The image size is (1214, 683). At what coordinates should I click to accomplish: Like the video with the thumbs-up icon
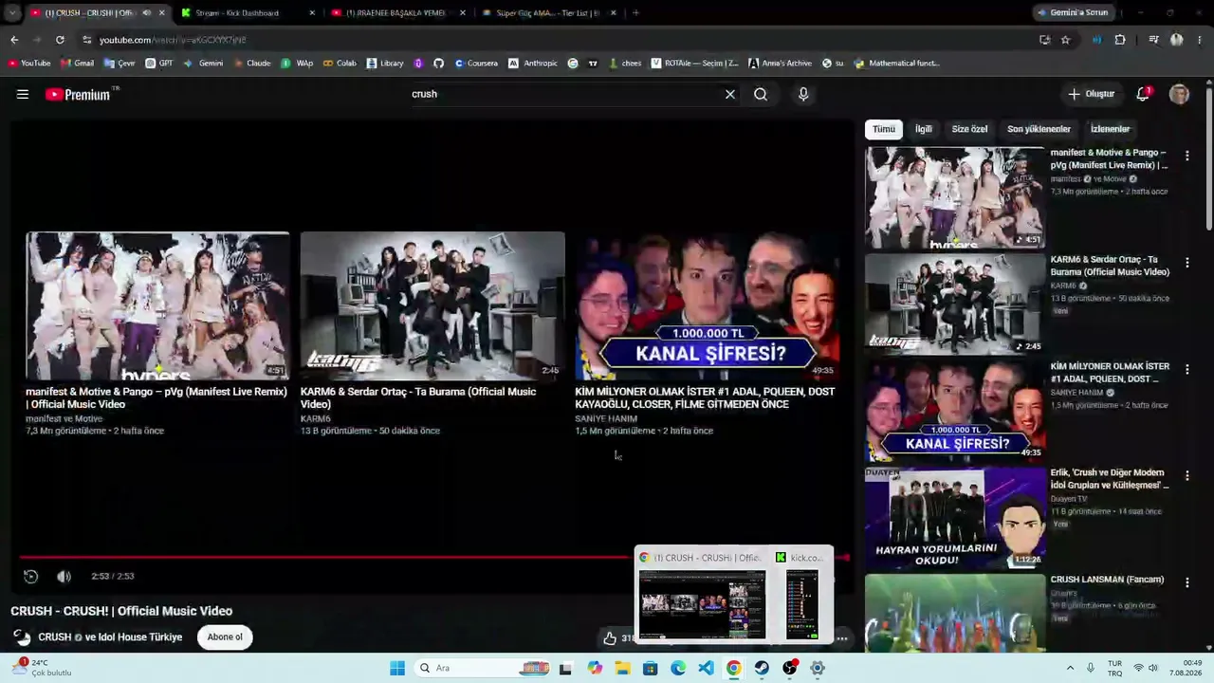click(610, 638)
